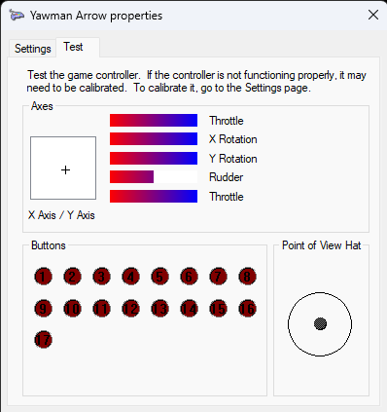Click the game controller title bar icon
This screenshot has width=387, height=412.
[17, 16]
